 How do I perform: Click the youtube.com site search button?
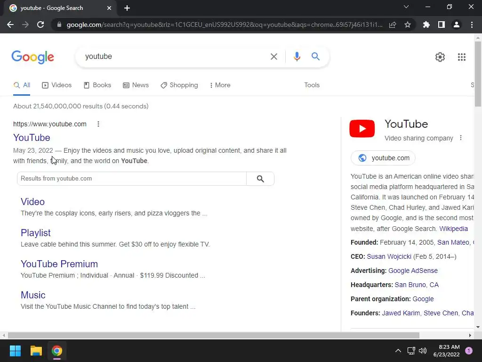click(x=260, y=179)
